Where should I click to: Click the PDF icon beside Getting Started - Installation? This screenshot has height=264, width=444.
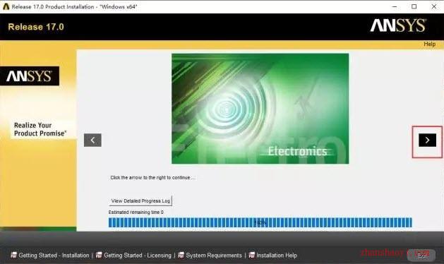click(x=13, y=255)
